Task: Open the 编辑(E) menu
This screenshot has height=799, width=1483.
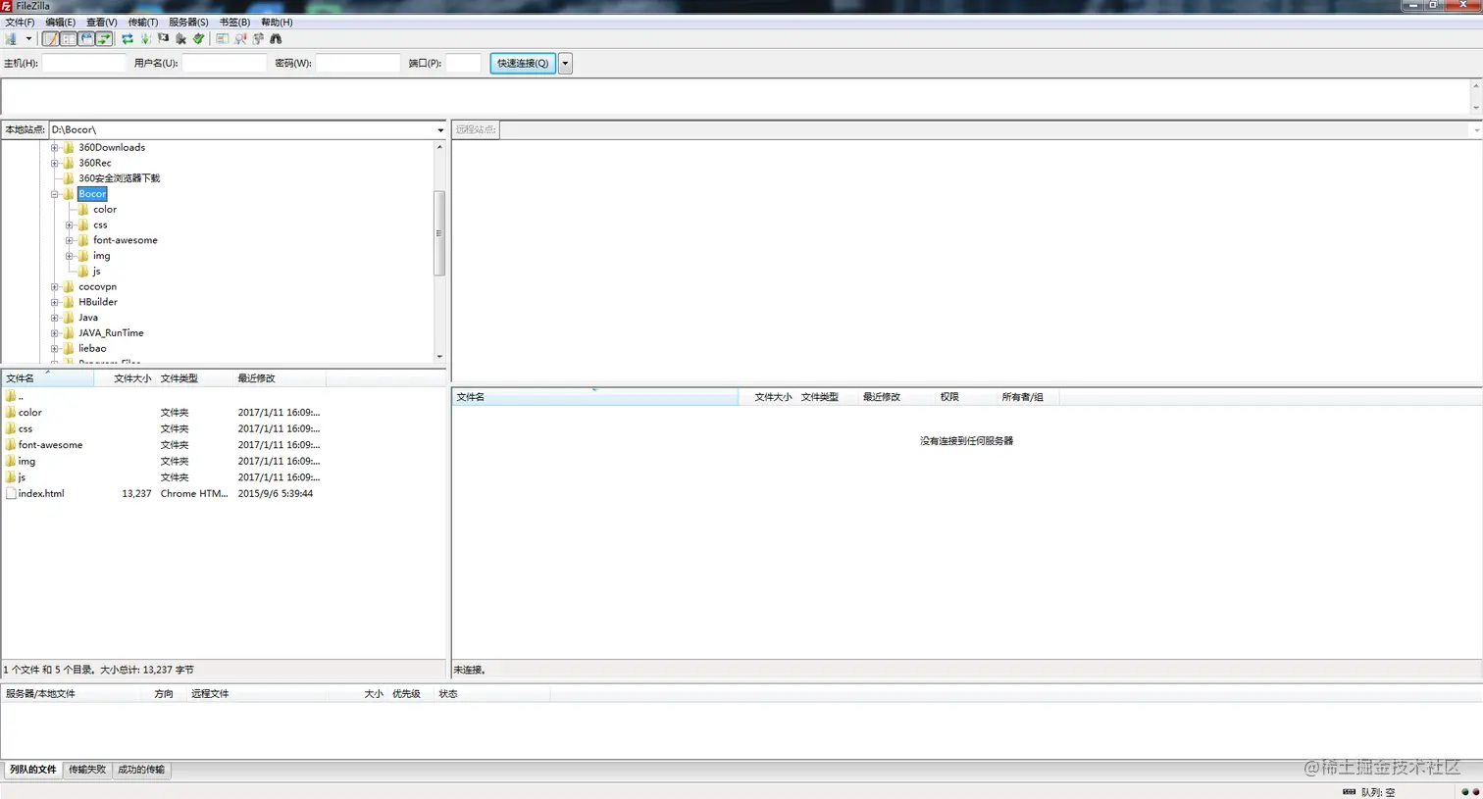Action: [x=61, y=22]
